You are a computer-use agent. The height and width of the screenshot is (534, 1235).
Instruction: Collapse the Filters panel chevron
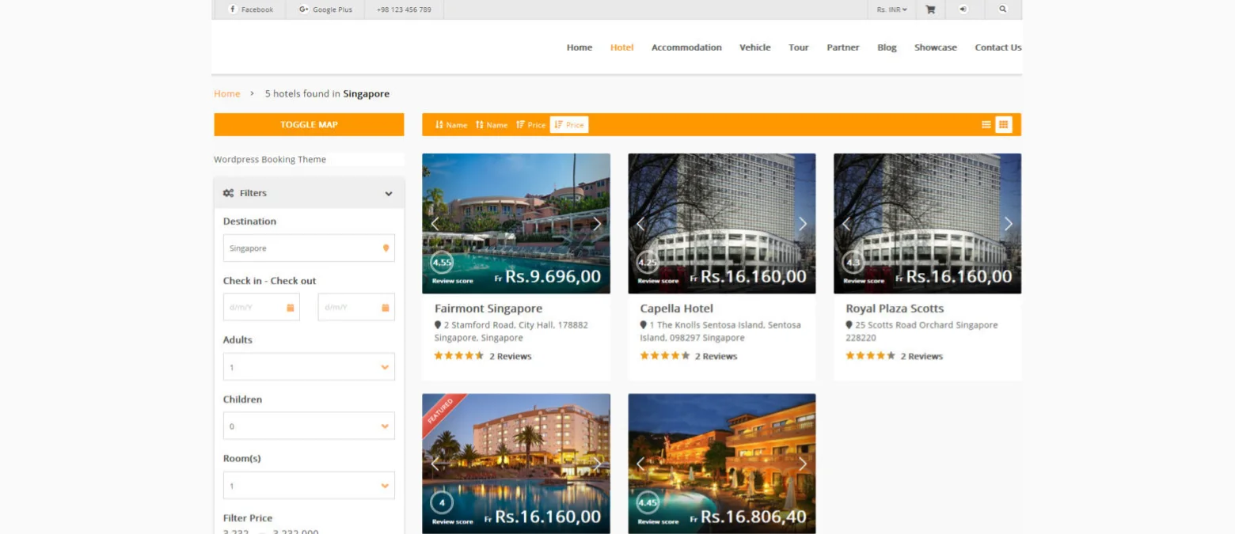[x=389, y=194]
